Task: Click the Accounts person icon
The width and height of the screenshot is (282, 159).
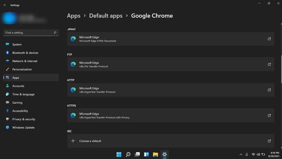Action: (7, 86)
